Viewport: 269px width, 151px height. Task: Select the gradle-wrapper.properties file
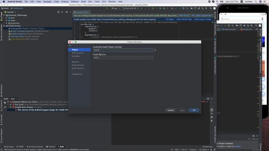[29, 31]
